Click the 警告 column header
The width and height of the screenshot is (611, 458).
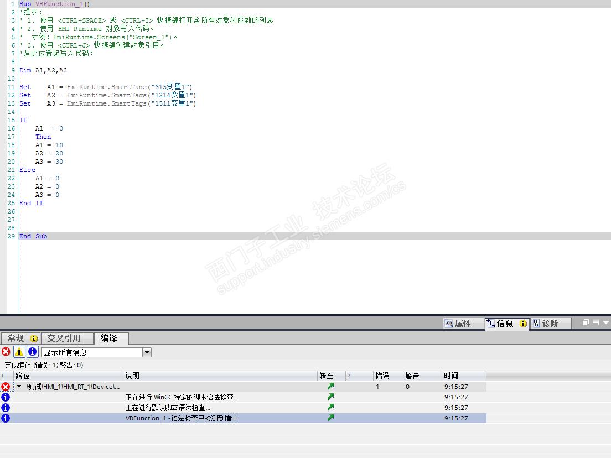click(422, 376)
